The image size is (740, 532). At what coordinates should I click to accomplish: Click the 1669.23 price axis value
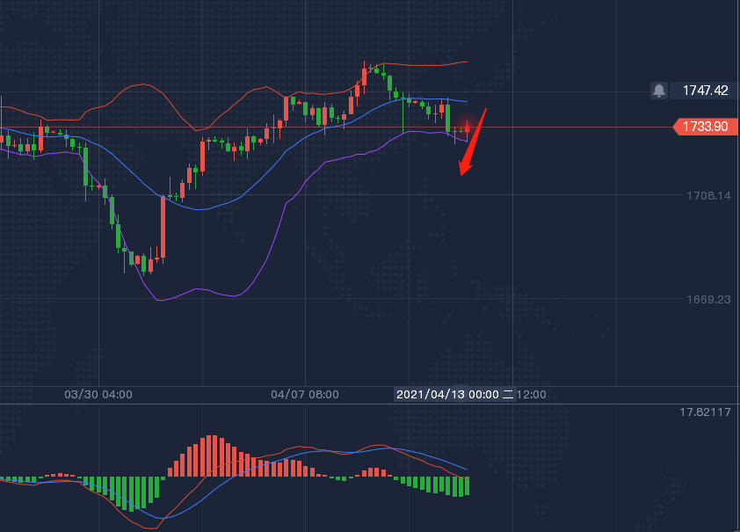coord(708,299)
